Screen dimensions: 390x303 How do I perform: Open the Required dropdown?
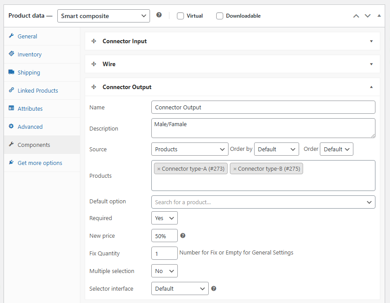coord(164,218)
